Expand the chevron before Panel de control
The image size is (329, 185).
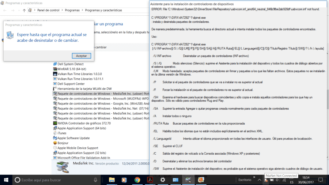[x=35, y=10]
